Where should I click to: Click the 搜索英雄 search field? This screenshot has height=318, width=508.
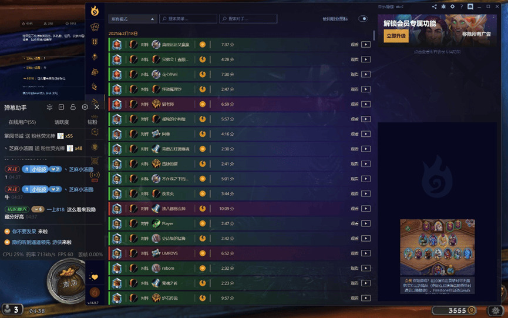tap(189, 19)
